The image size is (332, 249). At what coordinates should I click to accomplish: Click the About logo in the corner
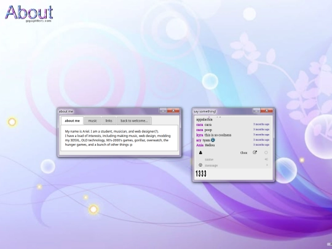29,14
